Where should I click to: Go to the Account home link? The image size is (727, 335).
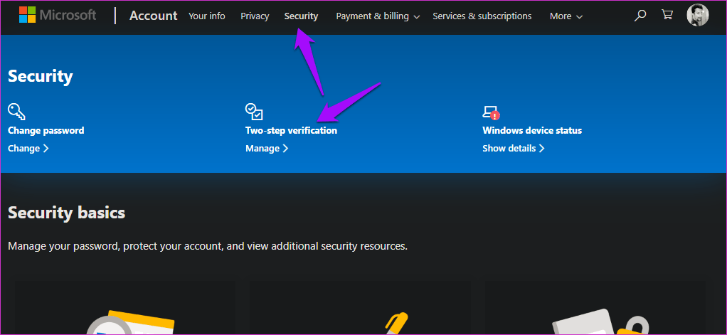click(x=154, y=16)
